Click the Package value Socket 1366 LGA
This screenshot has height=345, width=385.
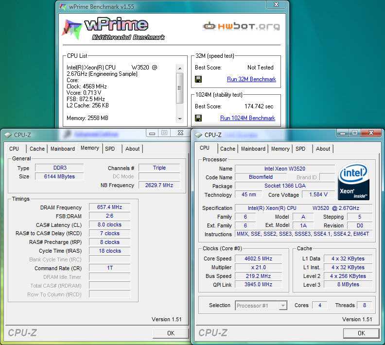click(x=285, y=186)
